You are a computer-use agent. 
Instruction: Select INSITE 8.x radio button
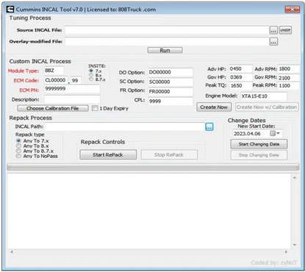click(91, 75)
